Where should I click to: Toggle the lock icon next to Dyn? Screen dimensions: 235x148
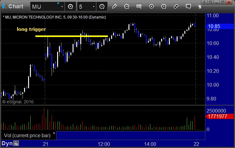[x=16, y=143]
